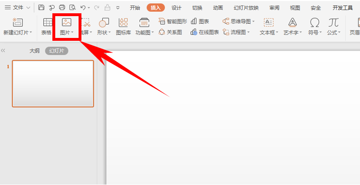
Task: Click the 功能图 icon
Action: tap(144, 22)
